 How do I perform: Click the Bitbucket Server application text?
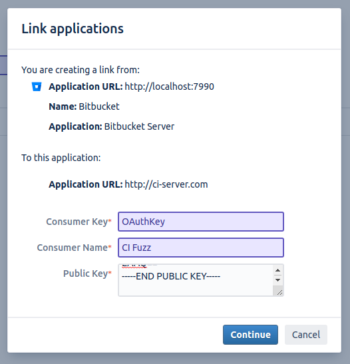[x=139, y=126]
